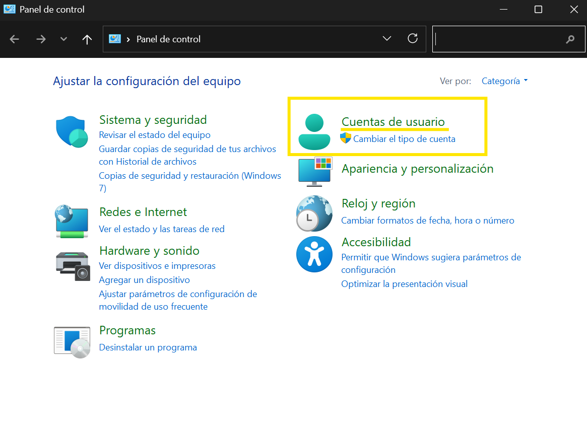Select the Redes e Internet icon
This screenshot has width=587, height=432.
tap(72, 222)
